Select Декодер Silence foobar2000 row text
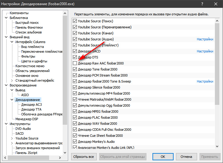This screenshot has width=223, height=163. coord(99,87)
